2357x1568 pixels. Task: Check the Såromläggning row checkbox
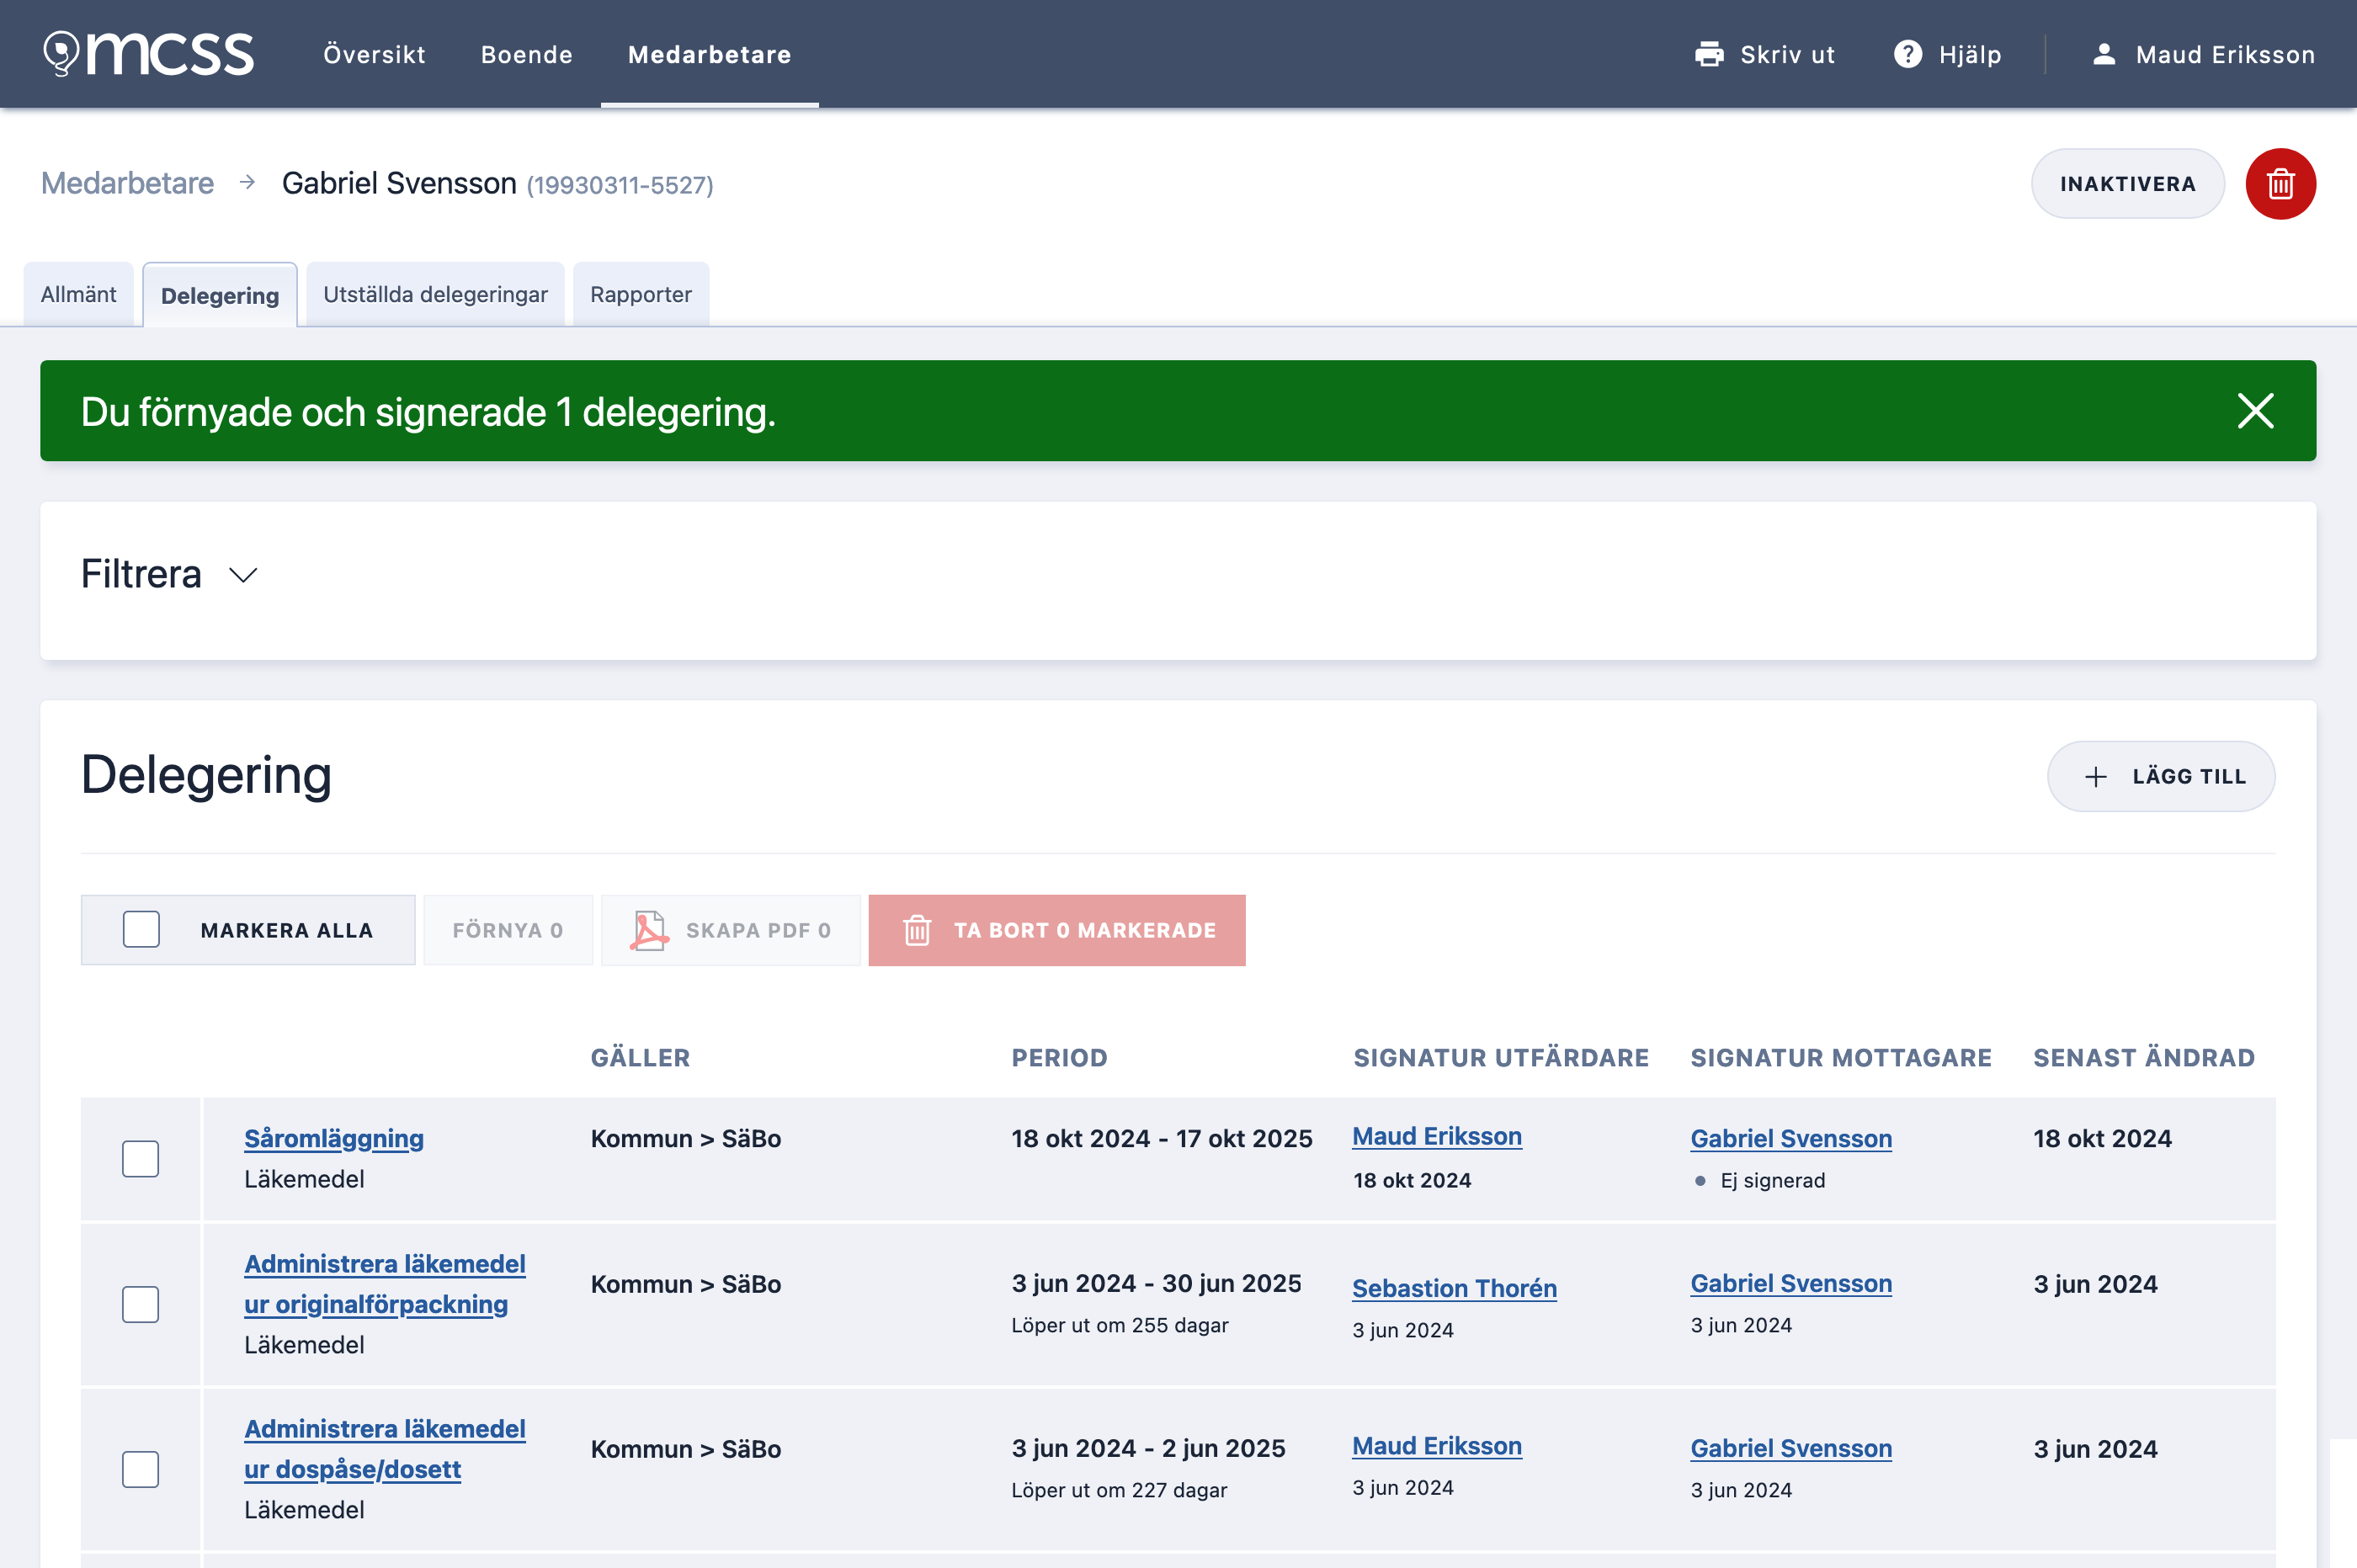click(x=141, y=1159)
